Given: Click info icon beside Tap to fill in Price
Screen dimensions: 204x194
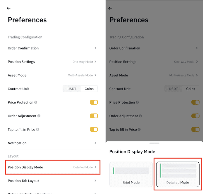Looking at the screenshot, I should coord(38,130).
